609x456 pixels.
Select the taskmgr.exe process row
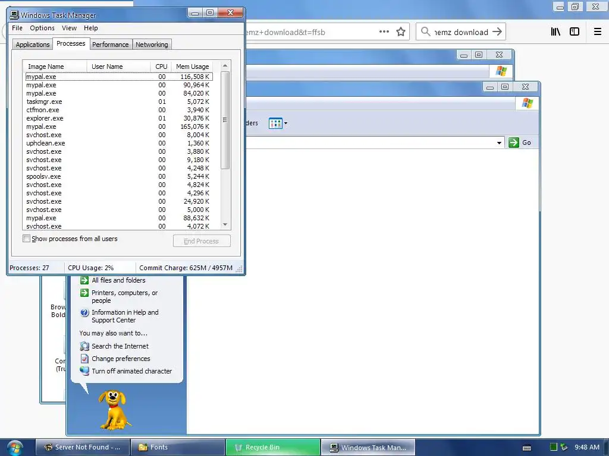118,102
